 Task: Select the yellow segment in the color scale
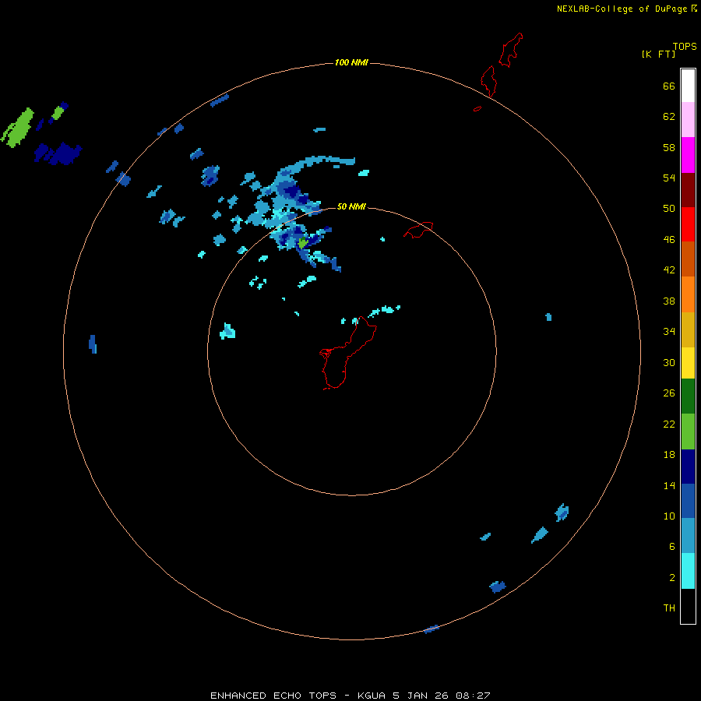coord(688,362)
